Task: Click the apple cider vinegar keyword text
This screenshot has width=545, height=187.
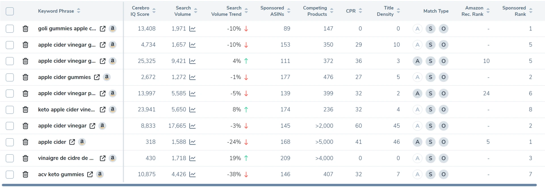Action: 62,126
